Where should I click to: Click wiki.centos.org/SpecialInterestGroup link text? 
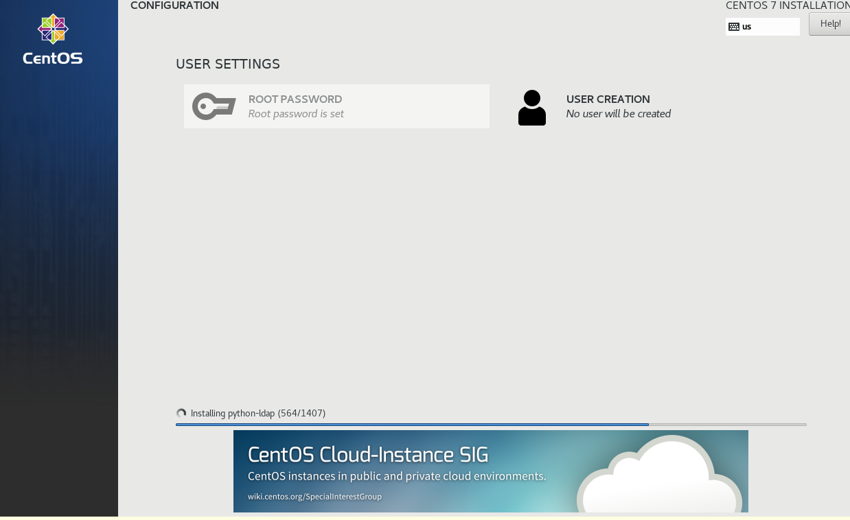314,497
